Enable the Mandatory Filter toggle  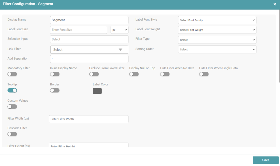click(12, 74)
